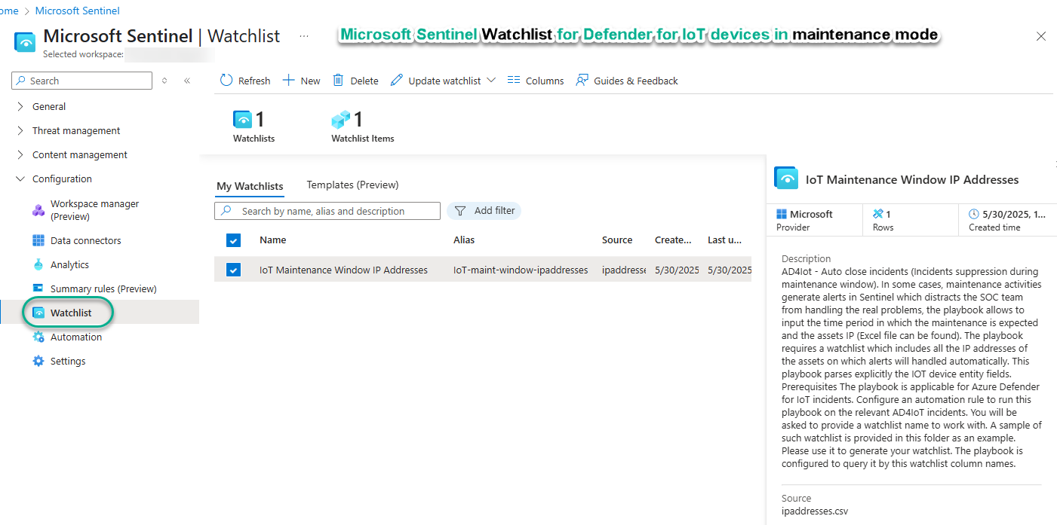The width and height of the screenshot is (1057, 525).
Task: Open Guides & Feedback
Action: [x=627, y=81]
